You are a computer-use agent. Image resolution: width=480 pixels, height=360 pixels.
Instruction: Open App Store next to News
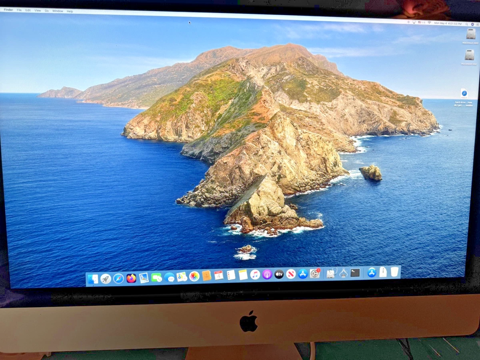click(303, 274)
